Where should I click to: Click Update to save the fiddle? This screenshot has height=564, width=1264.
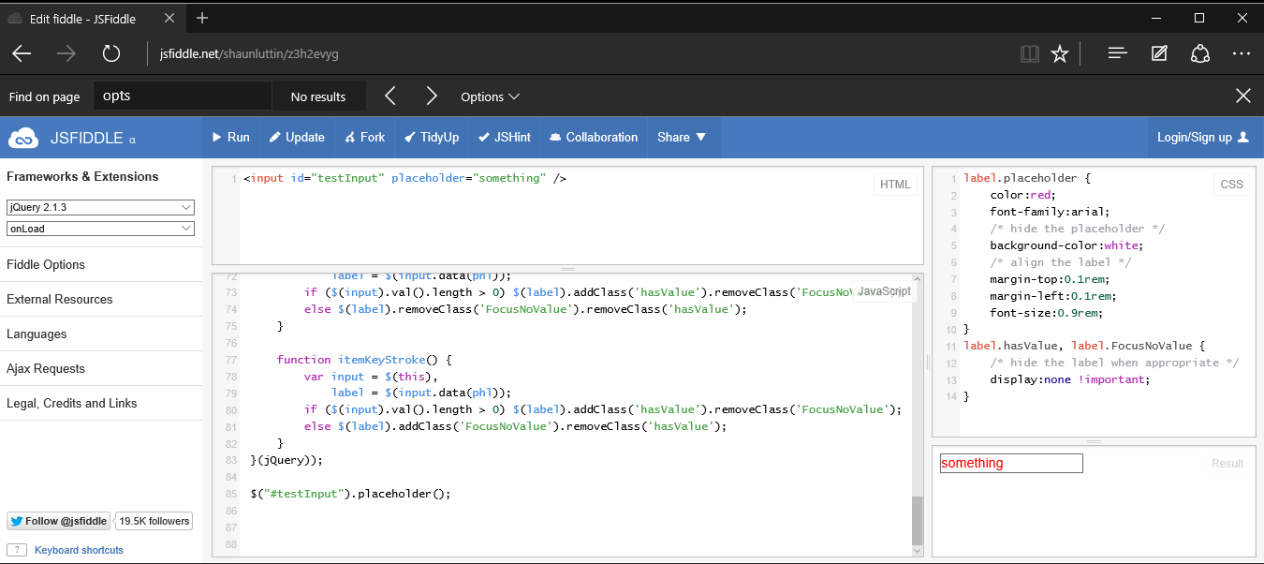(297, 137)
